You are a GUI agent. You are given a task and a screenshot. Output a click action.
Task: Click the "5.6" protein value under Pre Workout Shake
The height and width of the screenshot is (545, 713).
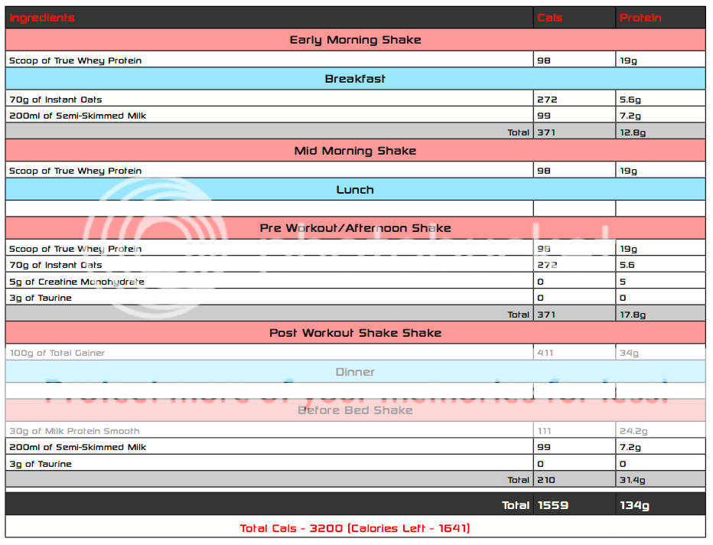pos(627,265)
